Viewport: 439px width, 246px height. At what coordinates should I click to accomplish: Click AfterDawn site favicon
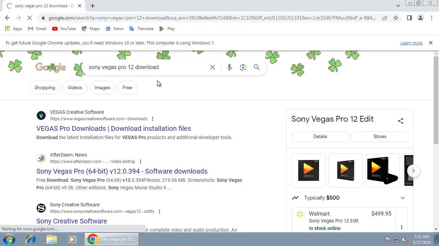(41, 158)
